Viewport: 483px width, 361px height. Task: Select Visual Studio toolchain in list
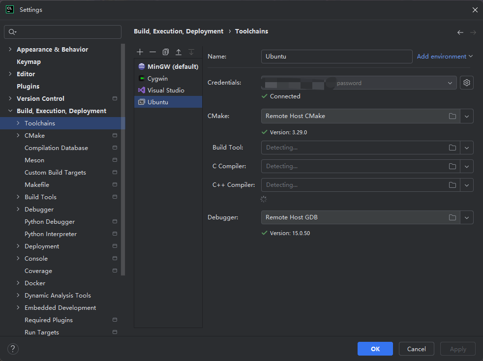pos(166,90)
